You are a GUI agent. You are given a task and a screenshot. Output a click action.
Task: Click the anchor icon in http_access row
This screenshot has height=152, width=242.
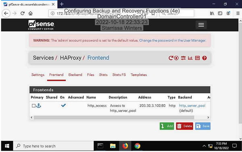click(x=39, y=106)
